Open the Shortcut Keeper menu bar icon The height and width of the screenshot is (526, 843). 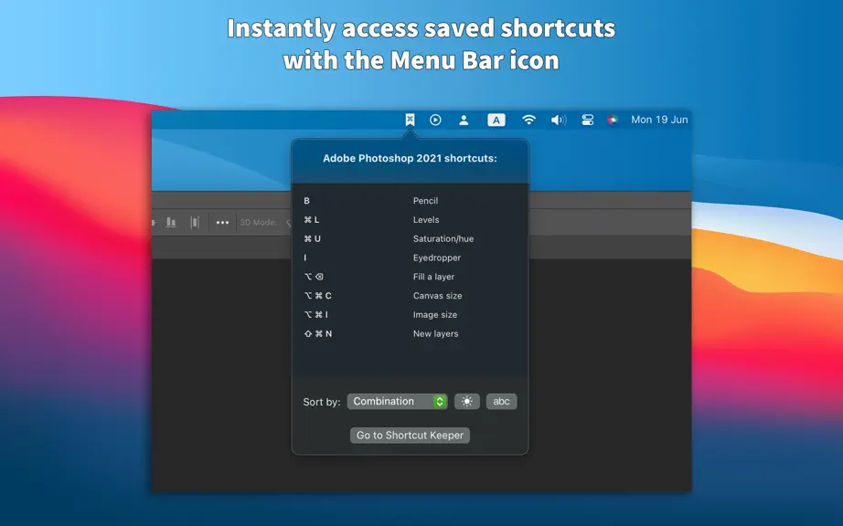pyautogui.click(x=410, y=120)
